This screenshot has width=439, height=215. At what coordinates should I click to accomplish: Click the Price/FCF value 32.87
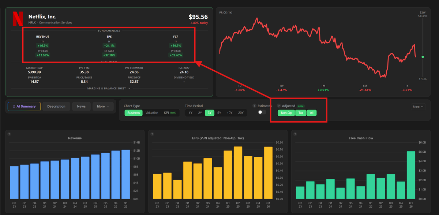pyautogui.click(x=134, y=82)
